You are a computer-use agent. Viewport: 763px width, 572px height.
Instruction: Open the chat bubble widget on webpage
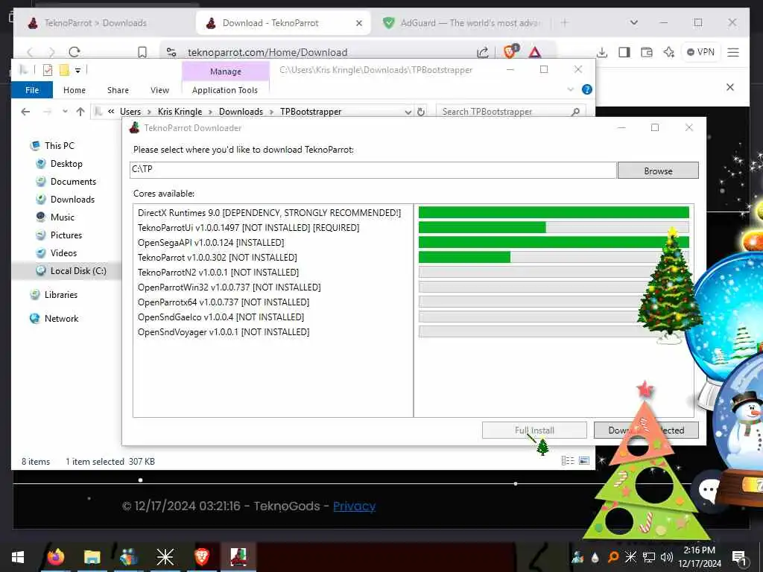pos(709,491)
